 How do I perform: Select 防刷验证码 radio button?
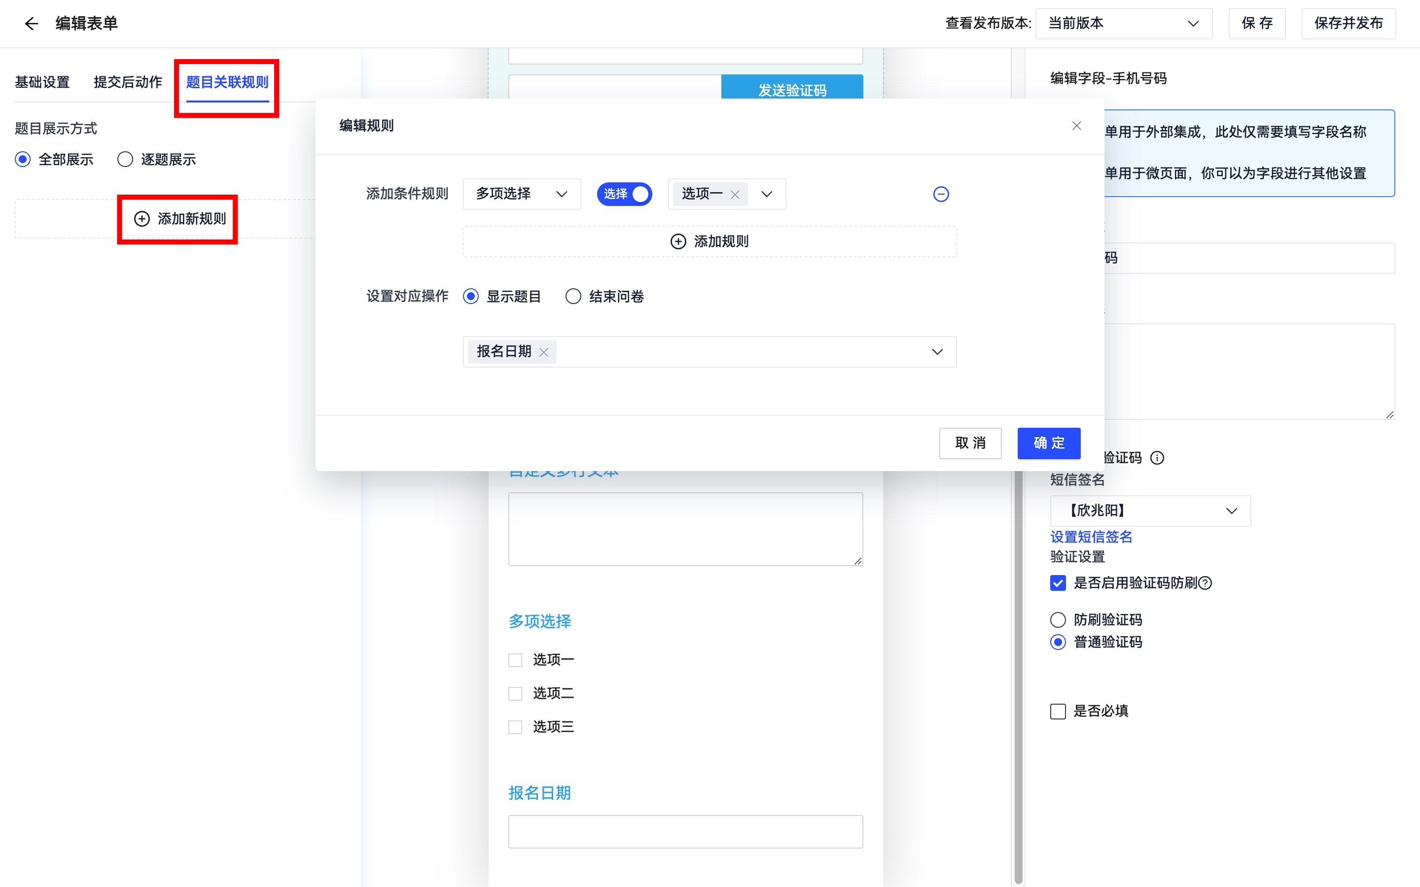click(x=1058, y=619)
